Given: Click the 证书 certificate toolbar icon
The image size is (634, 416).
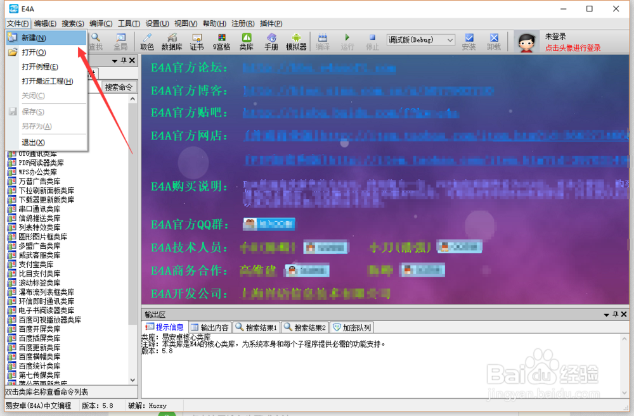Looking at the screenshot, I should pyautogui.click(x=196, y=41).
